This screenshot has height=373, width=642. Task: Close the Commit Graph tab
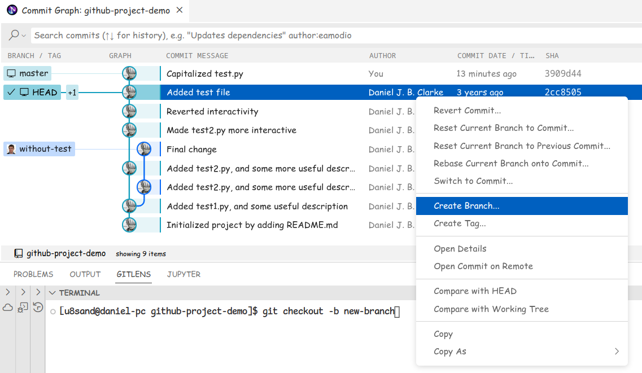pyautogui.click(x=180, y=11)
